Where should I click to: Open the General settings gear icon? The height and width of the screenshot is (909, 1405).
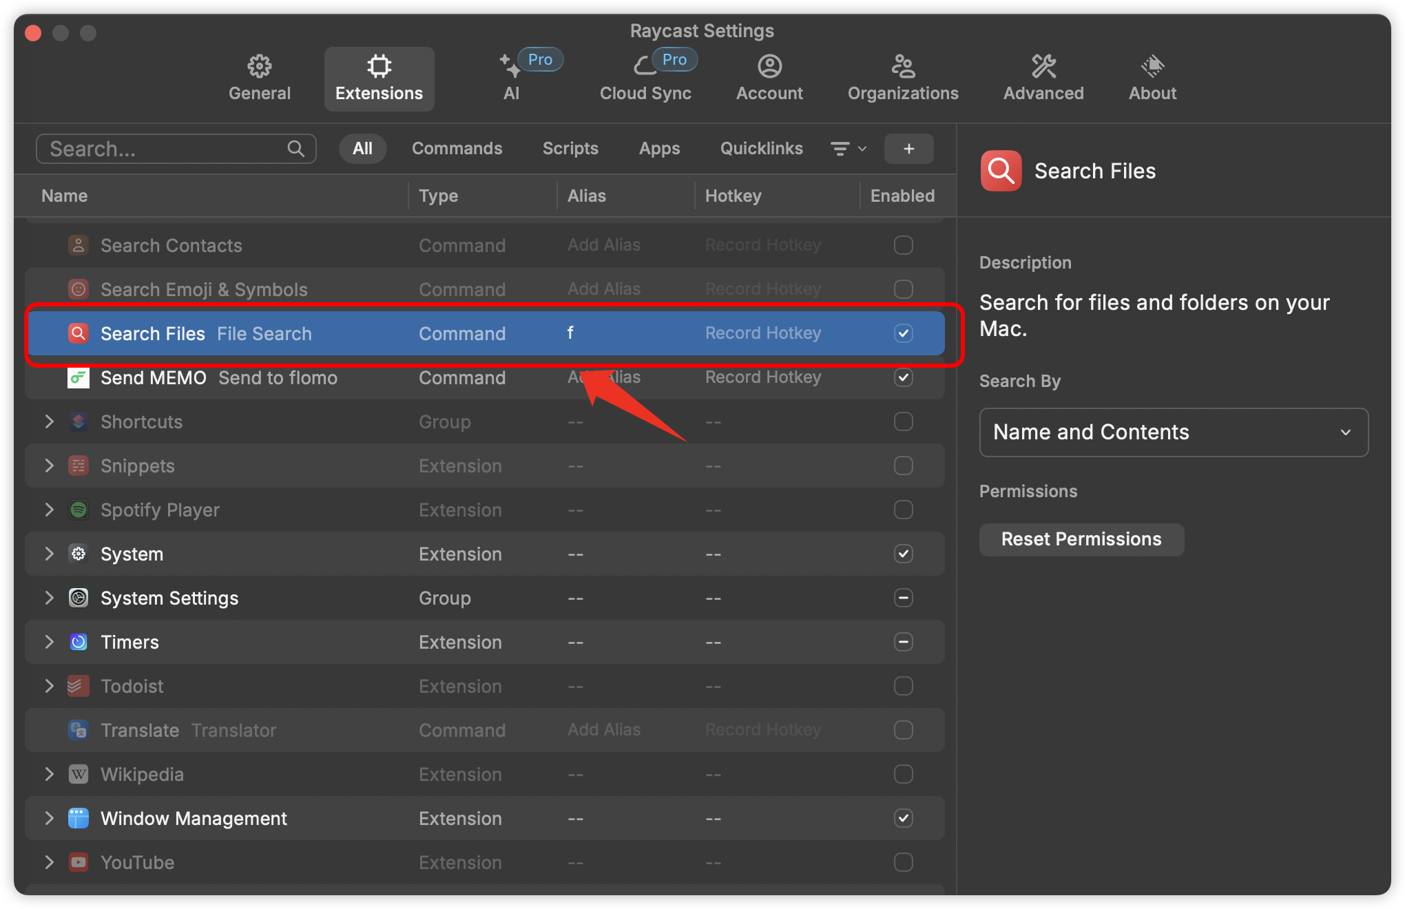(260, 66)
